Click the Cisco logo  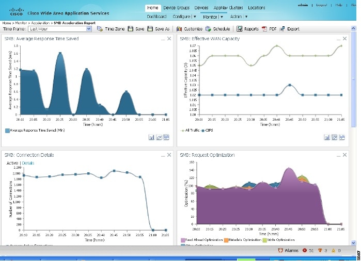point(17,12)
